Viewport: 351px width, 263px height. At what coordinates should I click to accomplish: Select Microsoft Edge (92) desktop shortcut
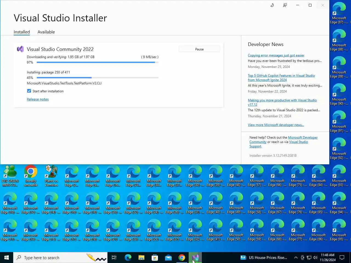pos(339,149)
